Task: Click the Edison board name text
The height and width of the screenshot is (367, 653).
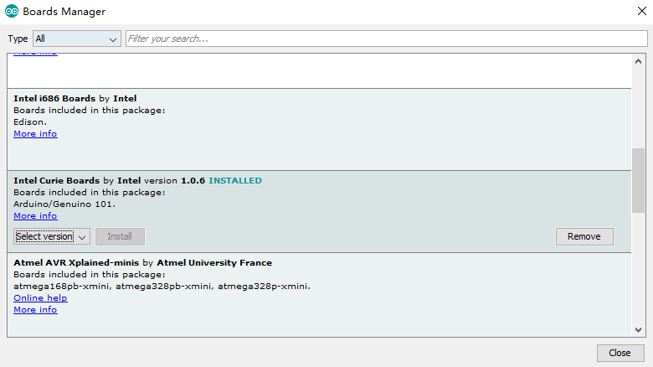Action: 30,122
